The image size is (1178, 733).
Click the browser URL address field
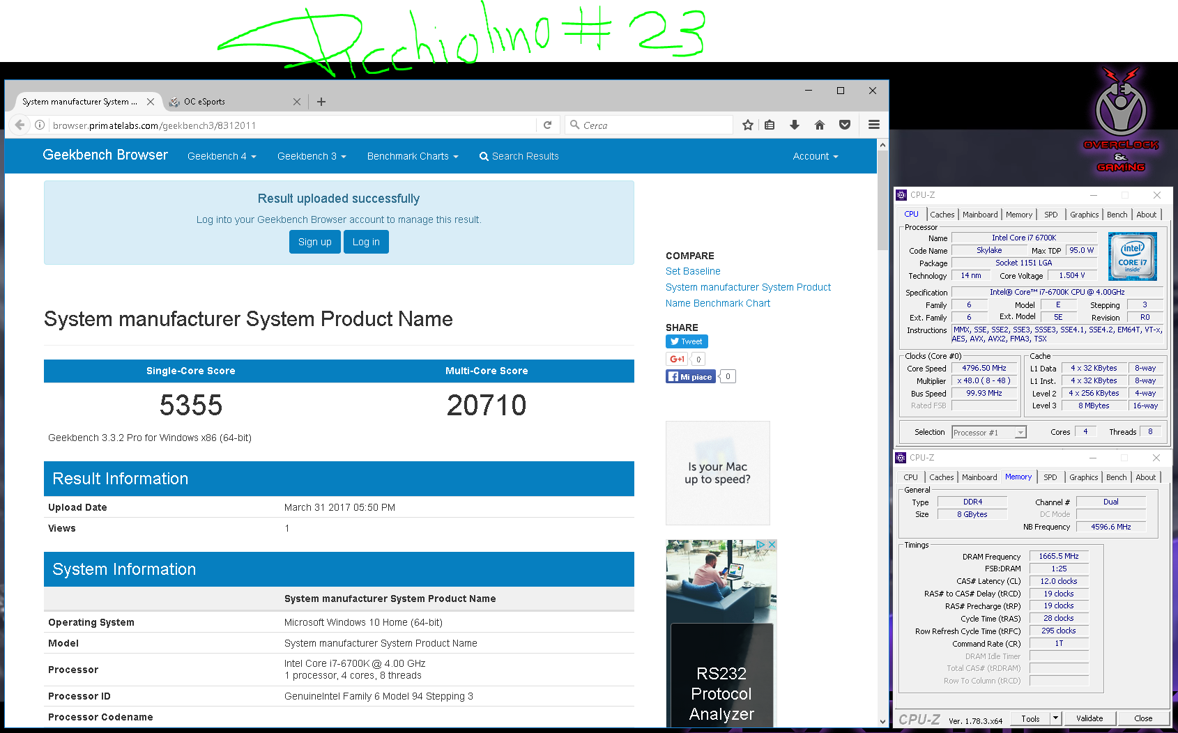point(293,125)
